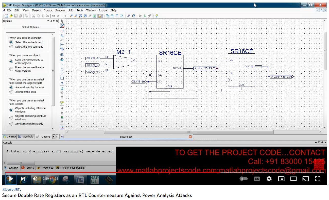The image size is (329, 200).
Task: Click the lightbulb tips icon
Action: [x=157, y=16]
